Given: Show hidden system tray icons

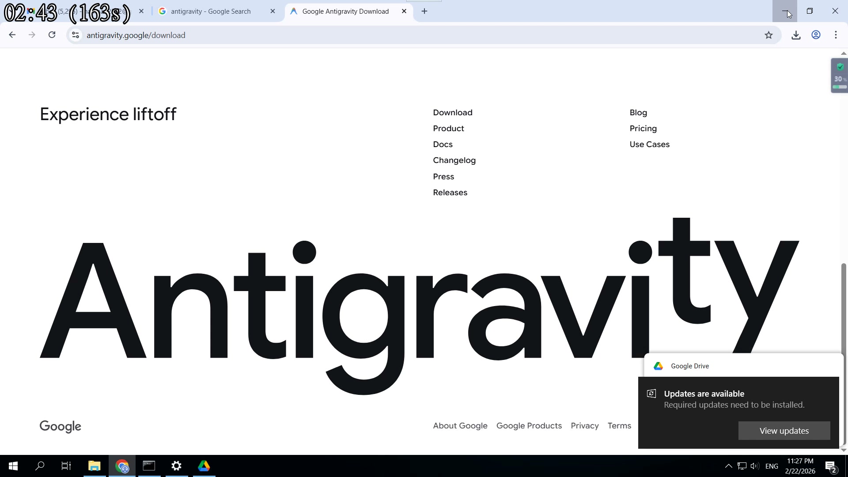Looking at the screenshot, I should point(728,466).
